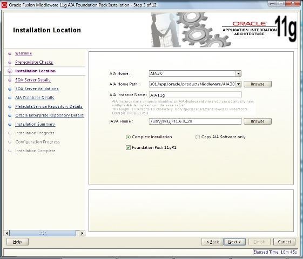Minimize the installer window
This screenshot has width=303, height=259.
272,4
